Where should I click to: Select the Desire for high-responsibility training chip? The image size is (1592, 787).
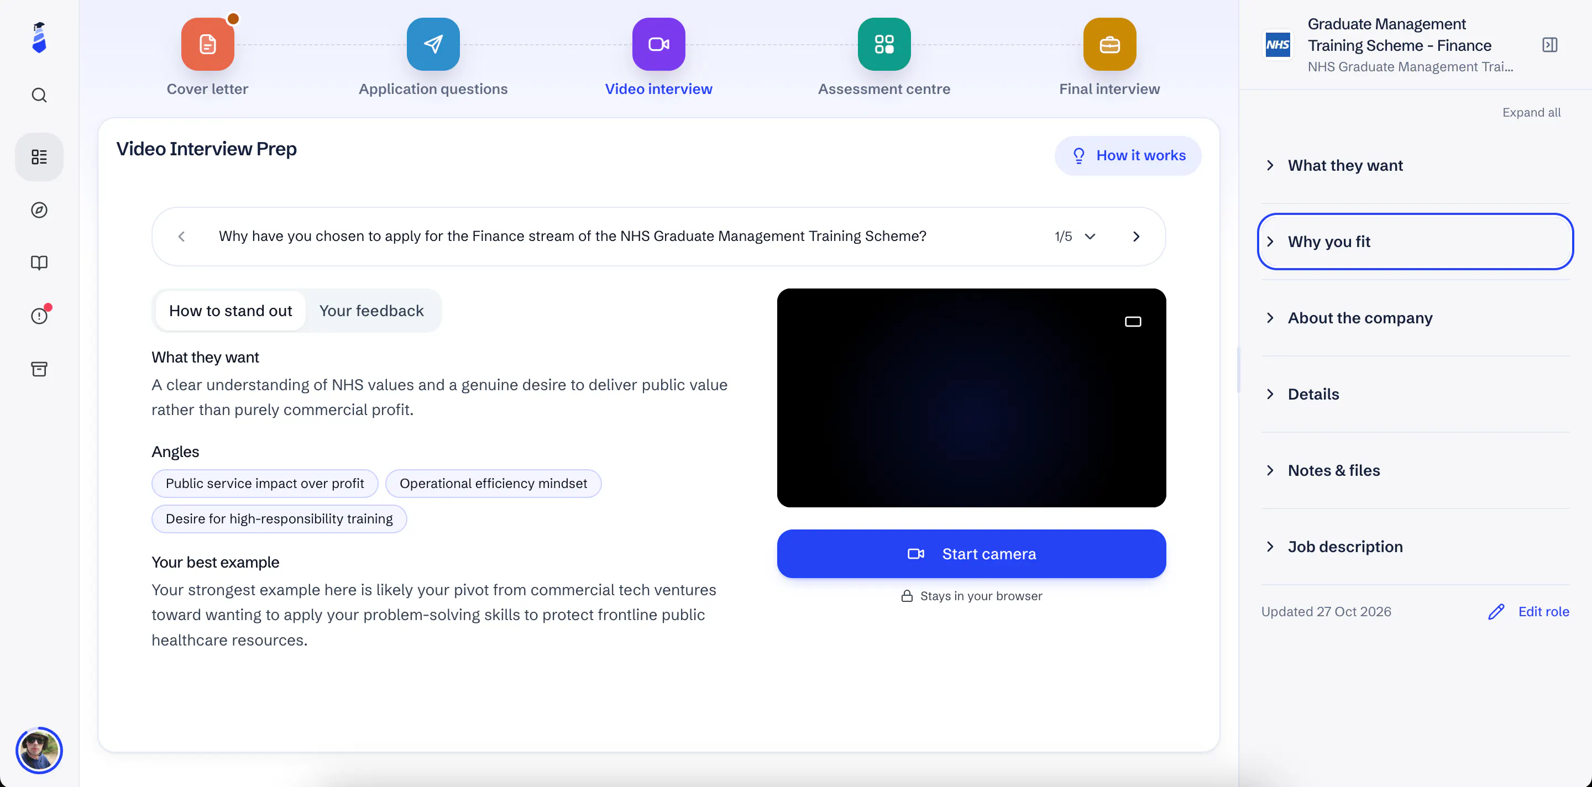(x=279, y=519)
